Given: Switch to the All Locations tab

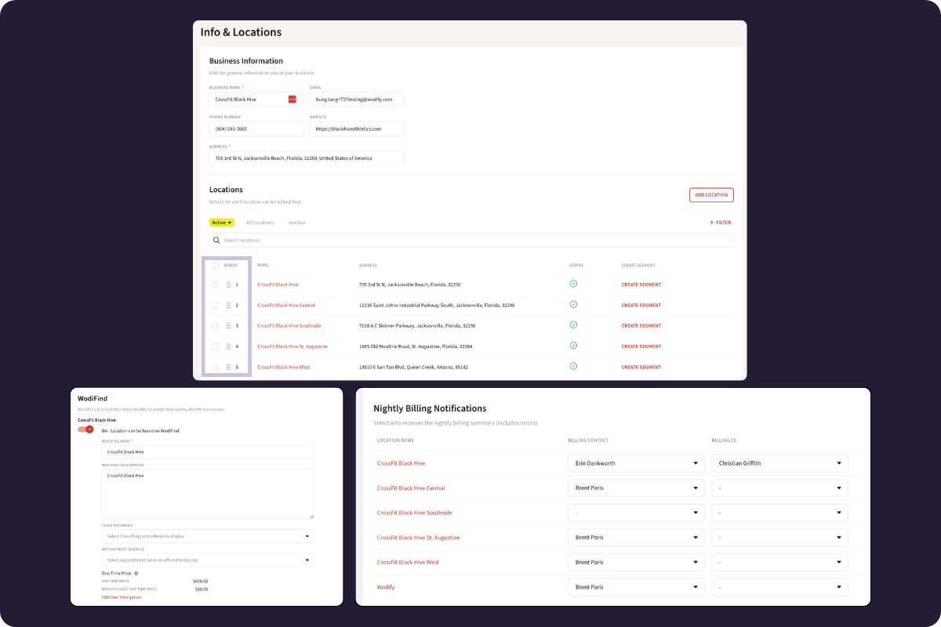Looking at the screenshot, I should tap(260, 223).
